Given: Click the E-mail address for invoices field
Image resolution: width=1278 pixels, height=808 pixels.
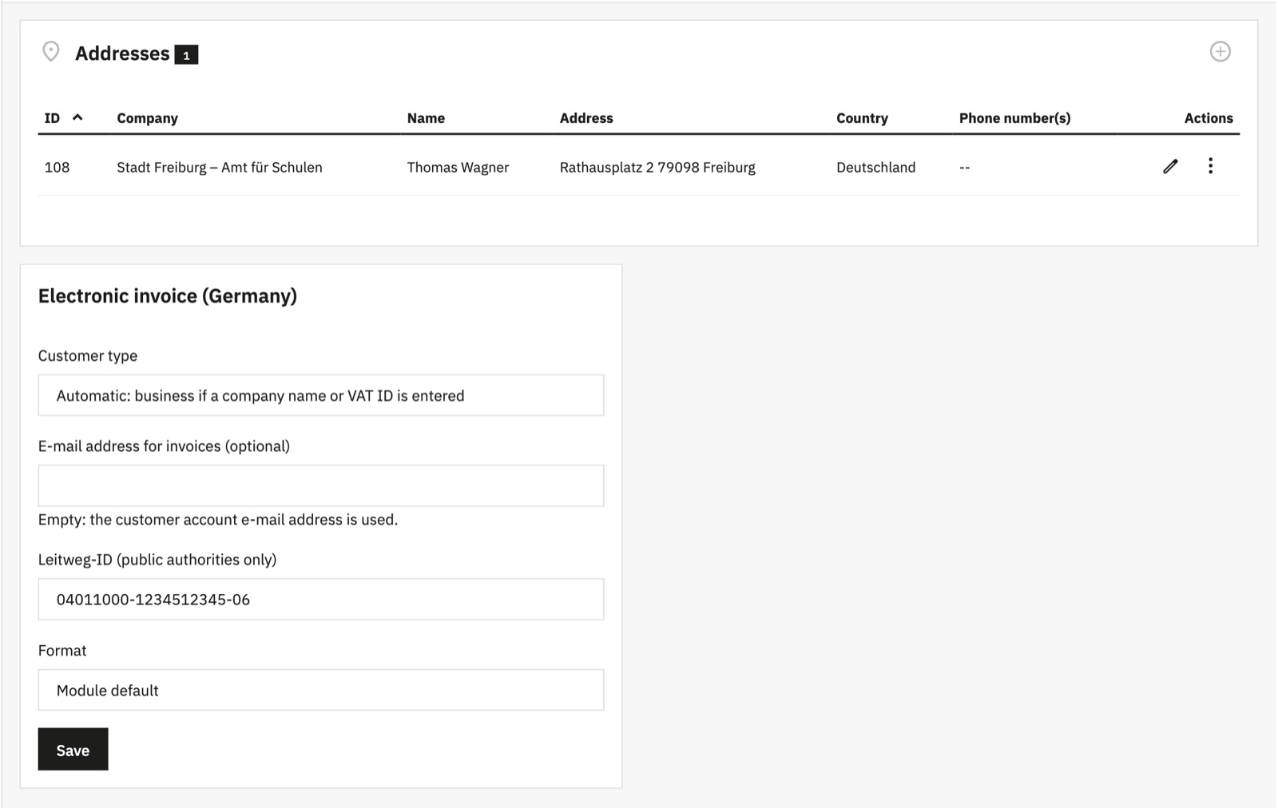Looking at the screenshot, I should tap(321, 485).
